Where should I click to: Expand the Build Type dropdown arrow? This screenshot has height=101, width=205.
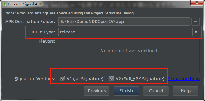click(x=196, y=32)
